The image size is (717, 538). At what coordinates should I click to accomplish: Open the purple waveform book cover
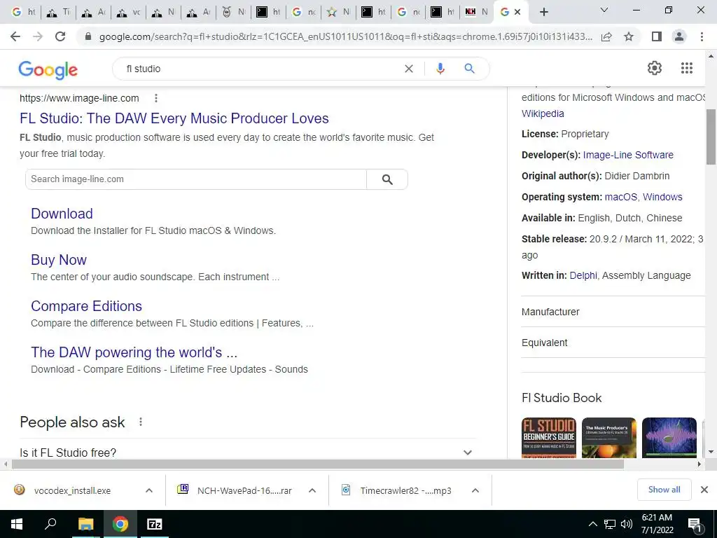pos(669,438)
